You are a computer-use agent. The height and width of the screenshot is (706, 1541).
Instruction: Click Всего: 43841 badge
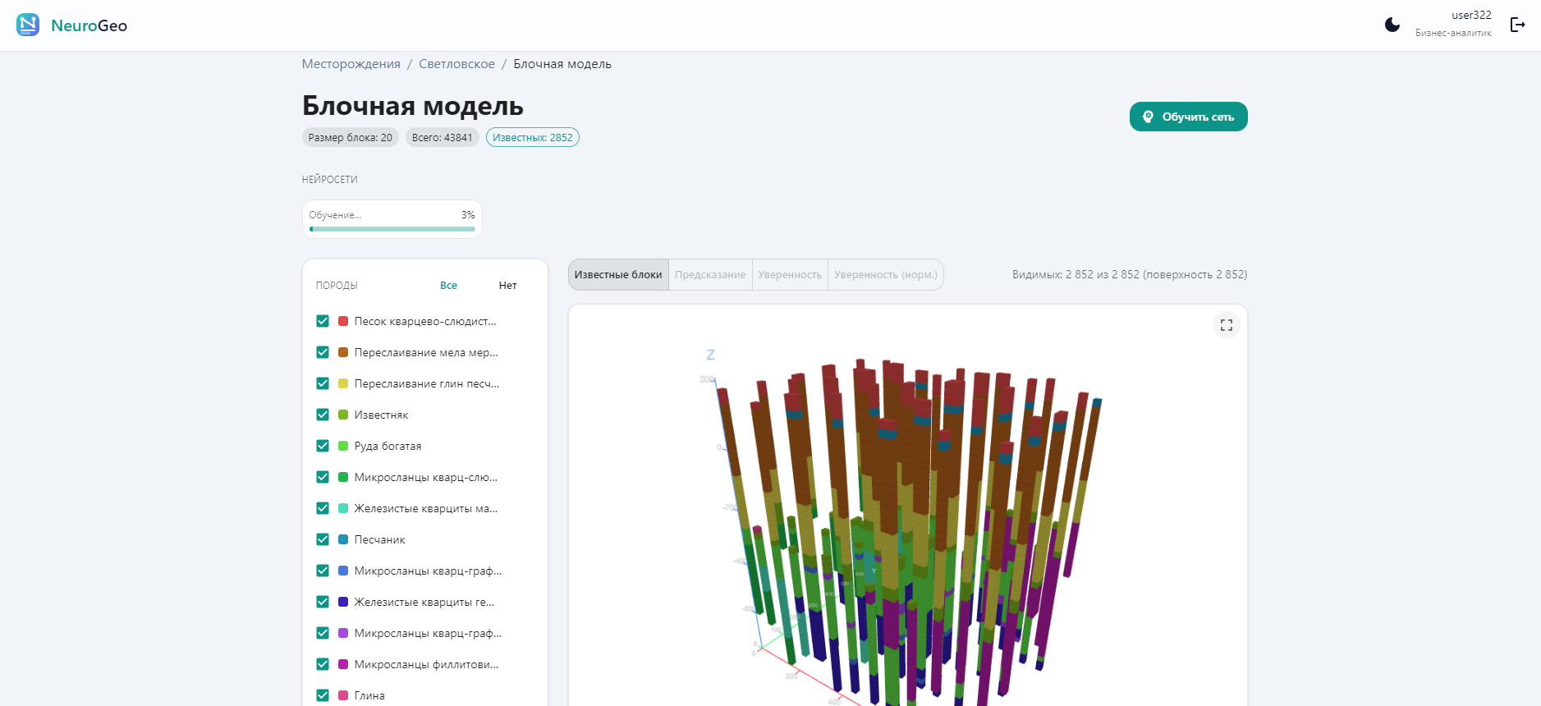[443, 138]
